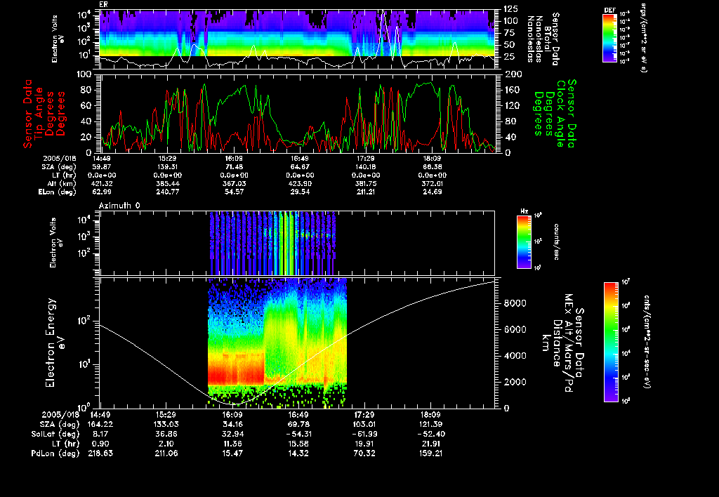Click ELon value 54.57
The height and width of the screenshot is (497, 719).
(x=234, y=192)
